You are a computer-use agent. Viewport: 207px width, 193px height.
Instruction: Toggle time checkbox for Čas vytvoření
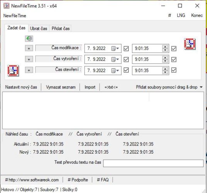tap(174, 59)
